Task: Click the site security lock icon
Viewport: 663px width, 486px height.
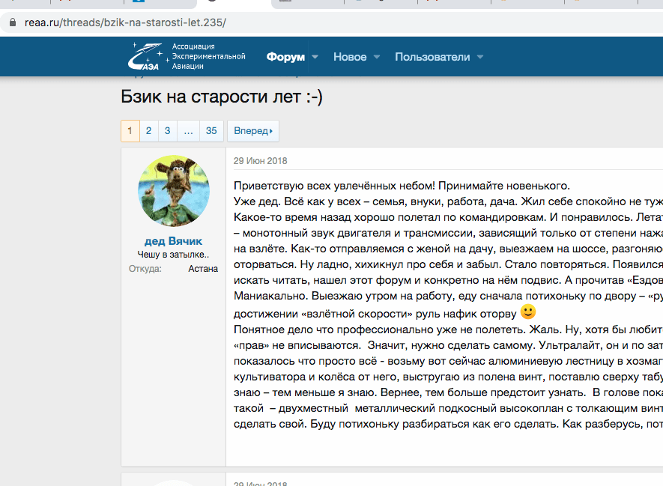Action: pyautogui.click(x=11, y=22)
